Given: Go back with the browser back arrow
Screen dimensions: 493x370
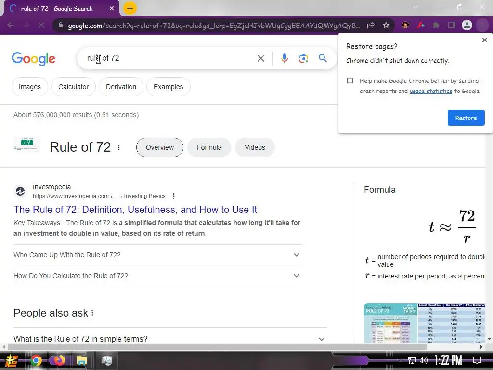Looking at the screenshot, I should [11, 25].
